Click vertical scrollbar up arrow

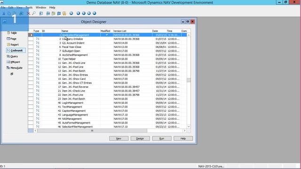pos(189,35)
